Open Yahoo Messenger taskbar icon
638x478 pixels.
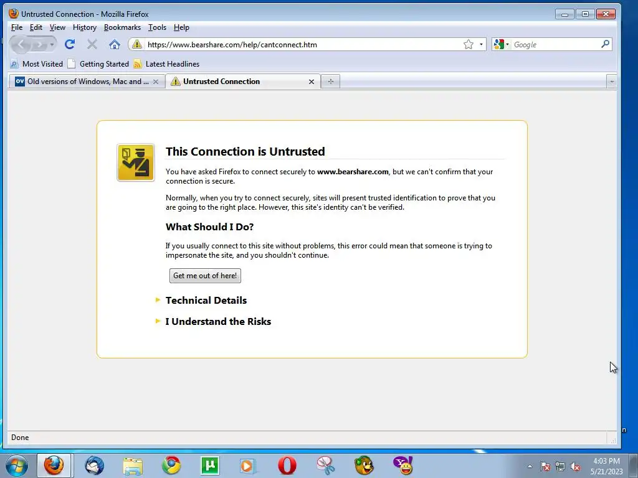coord(403,466)
